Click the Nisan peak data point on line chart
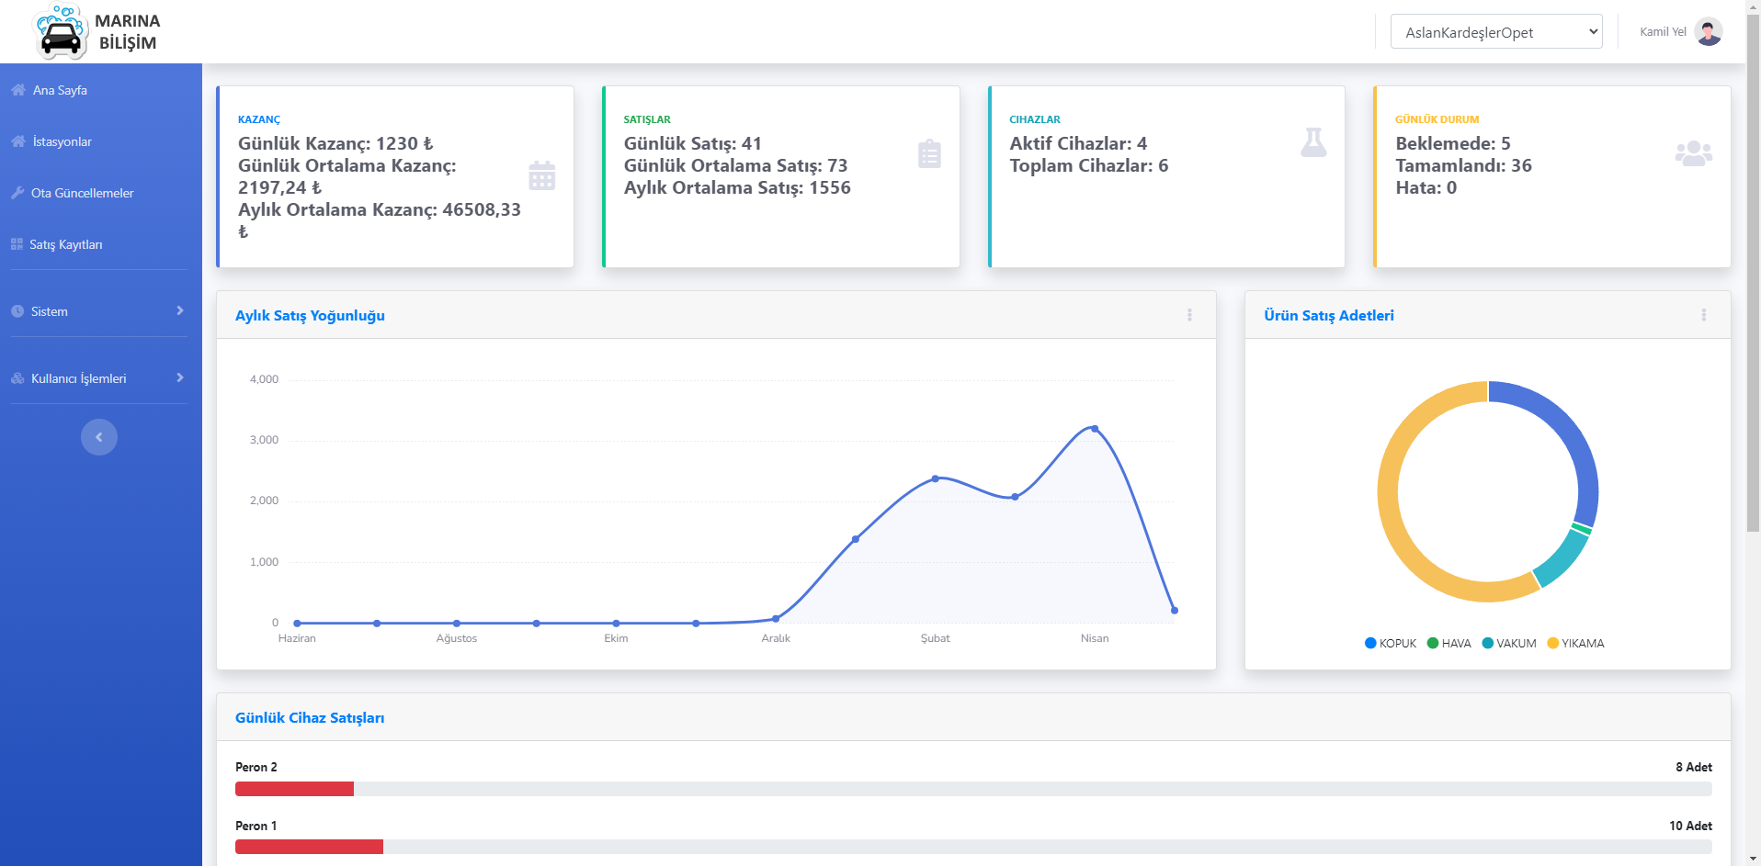The image size is (1761, 866). [1095, 429]
